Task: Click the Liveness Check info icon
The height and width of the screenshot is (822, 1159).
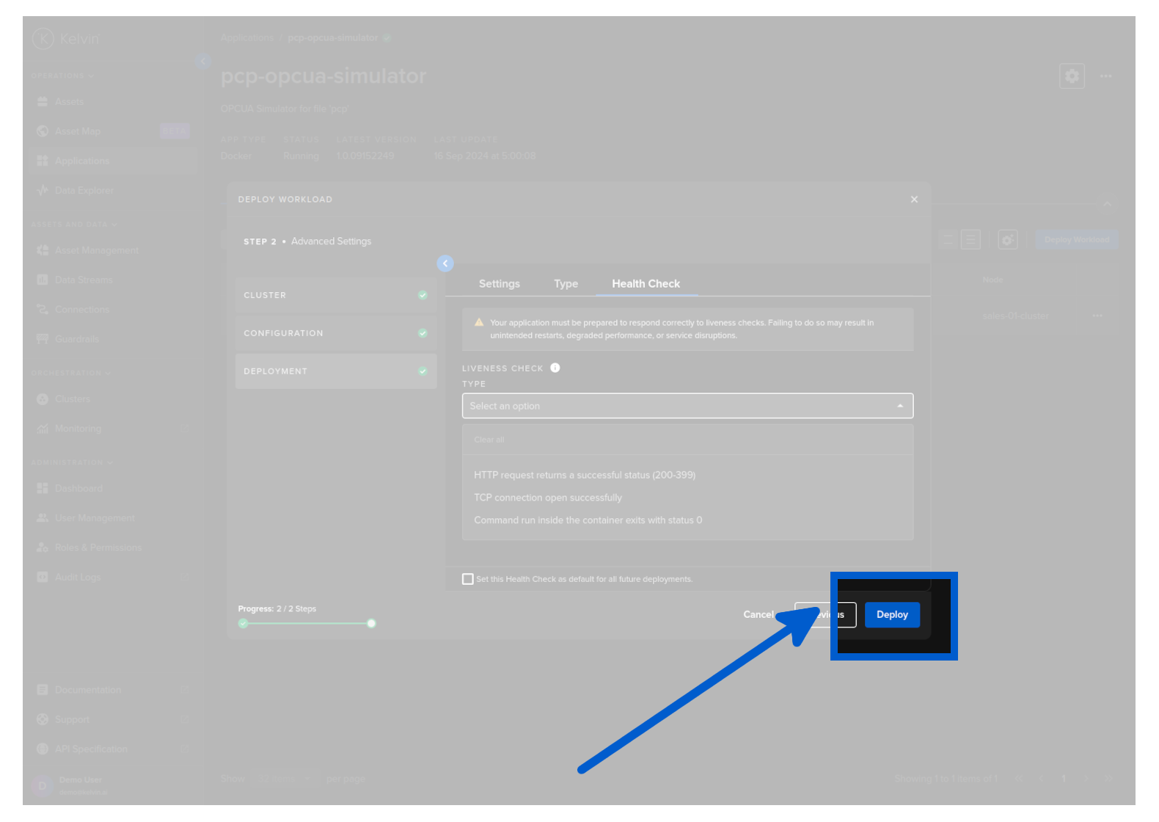Action: click(555, 368)
